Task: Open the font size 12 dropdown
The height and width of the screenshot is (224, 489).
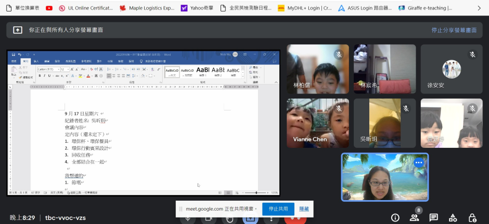Action: 68,69
